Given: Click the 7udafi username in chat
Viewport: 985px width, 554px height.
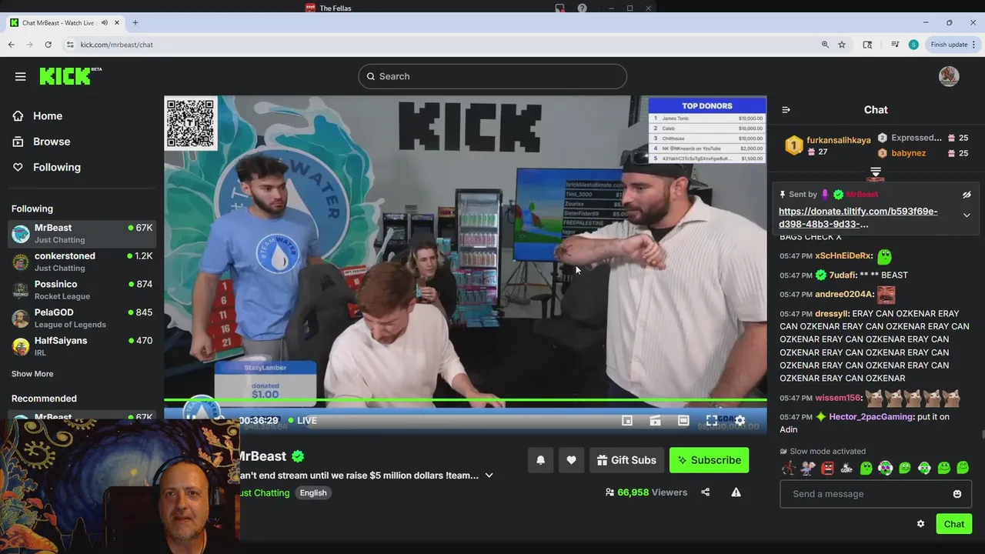Looking at the screenshot, I should click(842, 275).
